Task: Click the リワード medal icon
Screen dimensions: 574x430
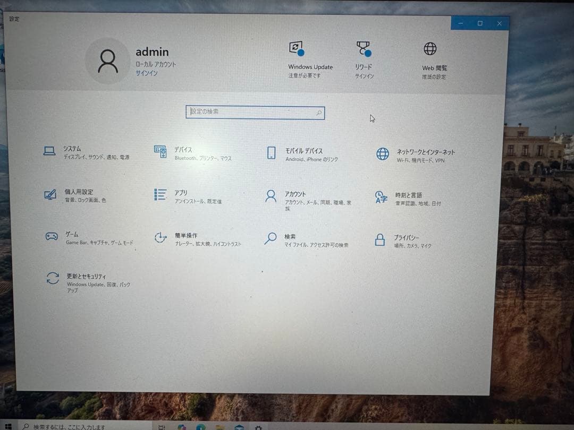Action: click(364, 49)
